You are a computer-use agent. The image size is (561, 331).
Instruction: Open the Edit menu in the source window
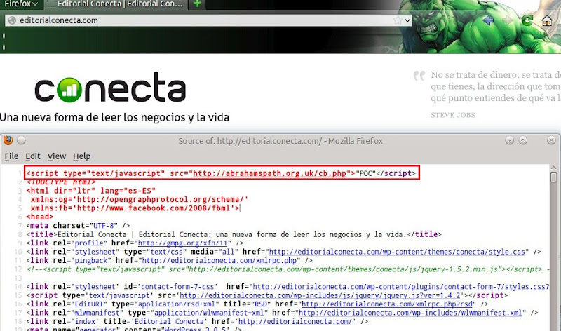pyautogui.click(x=32, y=156)
